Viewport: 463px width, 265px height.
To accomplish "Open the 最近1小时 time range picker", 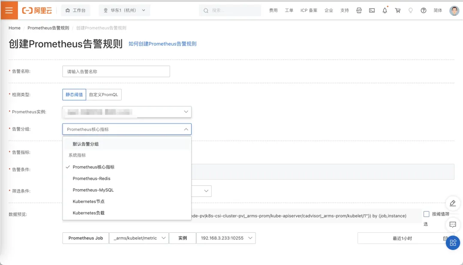I will click(x=405, y=238).
